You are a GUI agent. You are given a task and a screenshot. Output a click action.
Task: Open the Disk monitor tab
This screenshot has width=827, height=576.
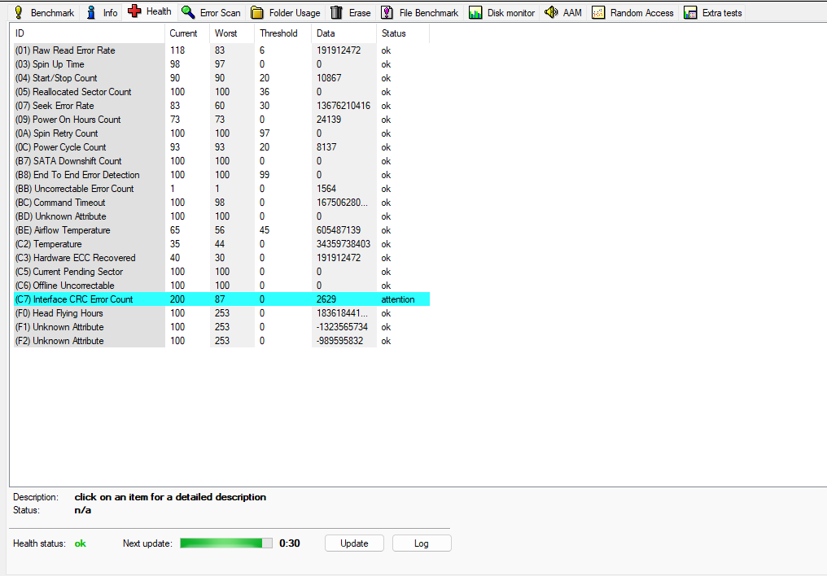click(501, 13)
